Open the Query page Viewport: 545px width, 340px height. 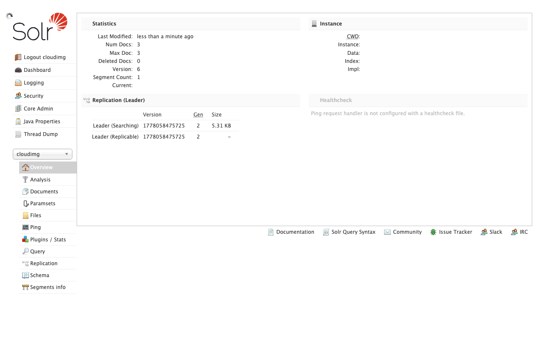(48, 252)
